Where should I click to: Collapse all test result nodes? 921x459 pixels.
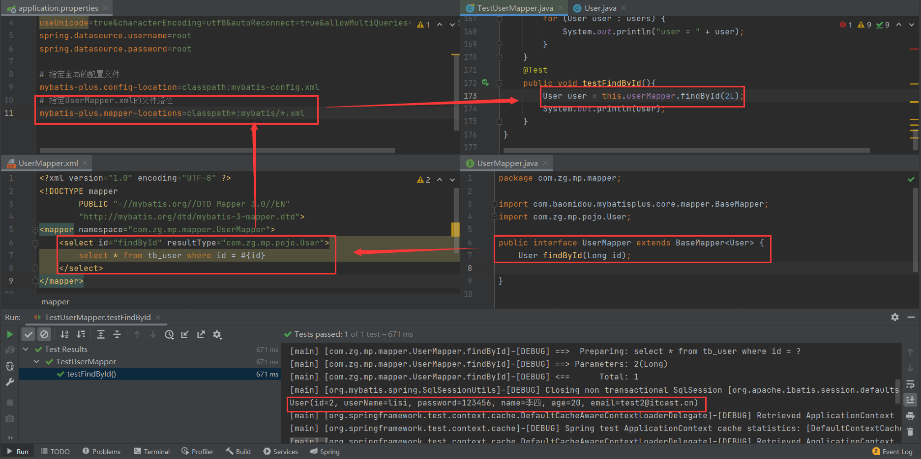click(117, 334)
